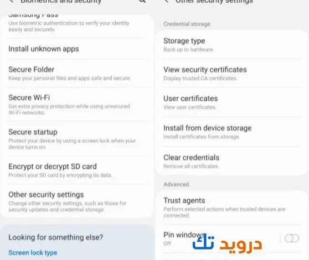Select View security certificates
Image resolution: width=309 pixels, height=260 pixels.
pos(231,74)
